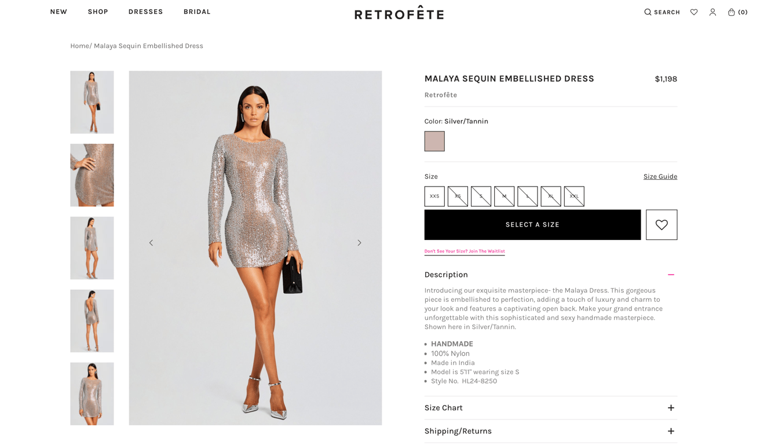Show previous product image with left arrow

[151, 243]
